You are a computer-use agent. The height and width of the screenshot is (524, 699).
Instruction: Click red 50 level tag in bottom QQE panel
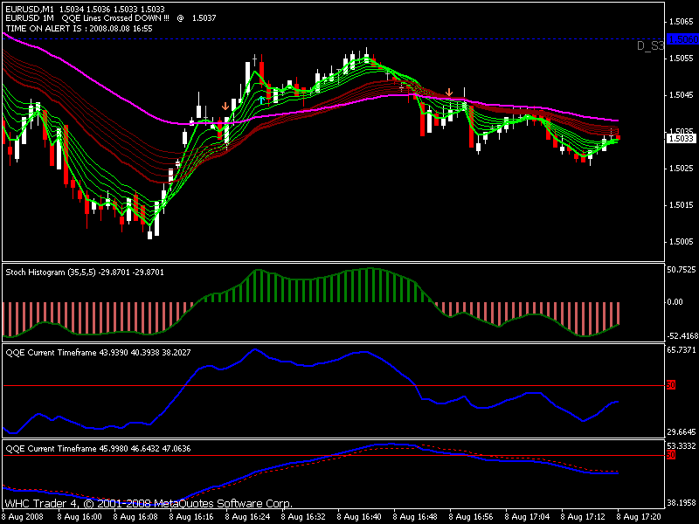pos(671,455)
